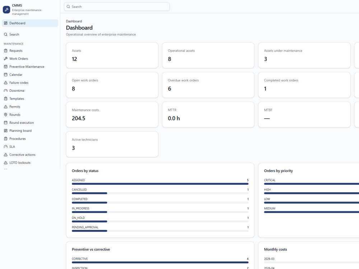359x269 pixels.
Task: Click the CMMS wrench logo icon
Action: click(x=6, y=10)
